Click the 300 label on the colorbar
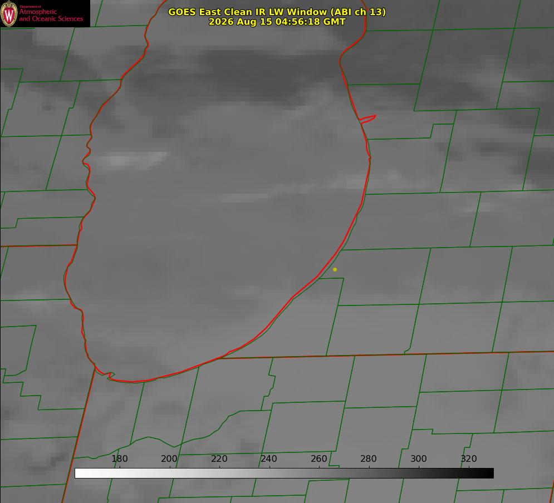554x503 pixels. click(418, 458)
